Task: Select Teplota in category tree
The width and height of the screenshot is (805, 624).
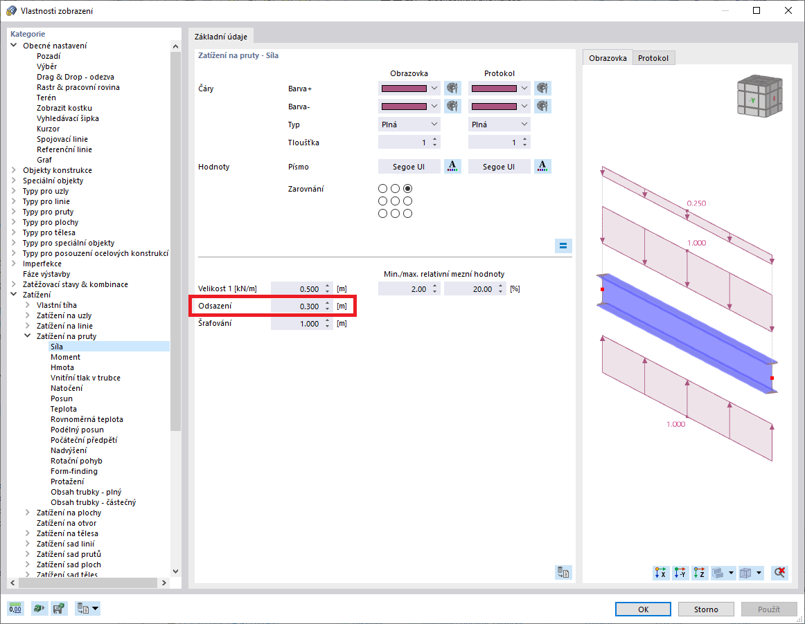Action: pos(64,409)
